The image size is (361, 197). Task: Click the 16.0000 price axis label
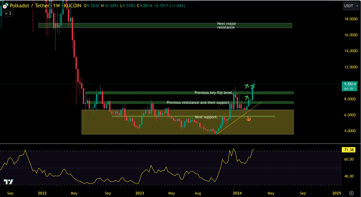350,35
